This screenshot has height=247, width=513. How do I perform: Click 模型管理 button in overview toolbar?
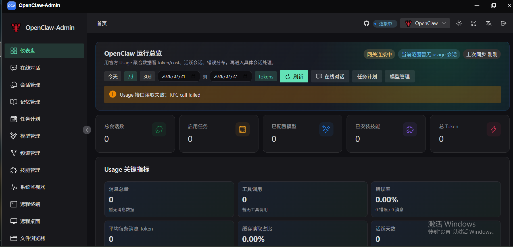[x=400, y=76]
